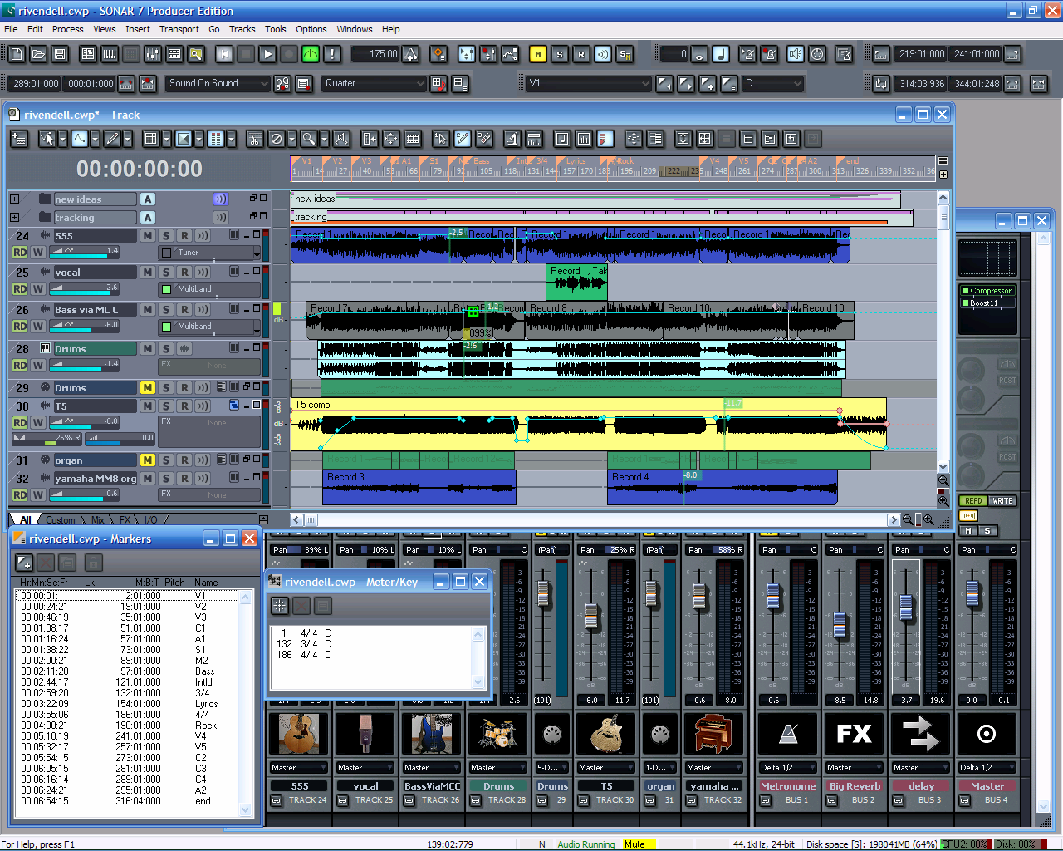Switch to the Mix tab in track pane
The width and height of the screenshot is (1063, 851).
click(x=98, y=520)
